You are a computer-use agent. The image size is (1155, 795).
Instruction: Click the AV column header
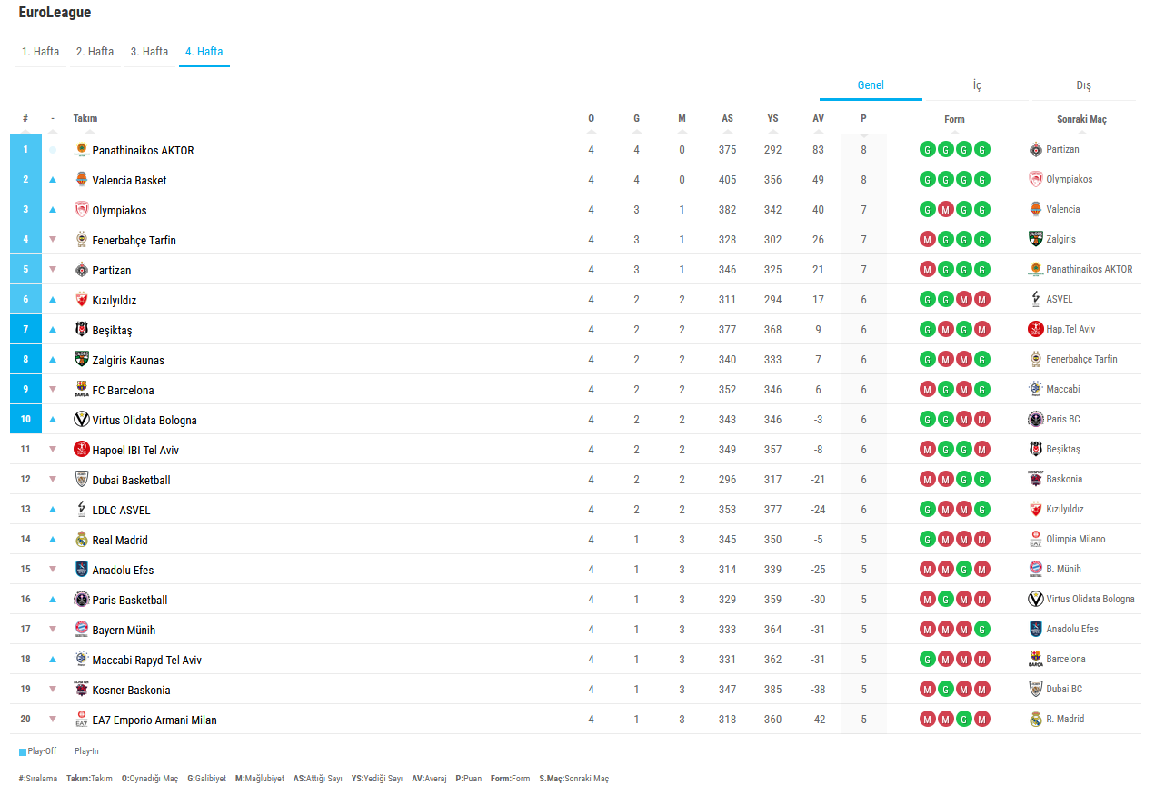818,118
